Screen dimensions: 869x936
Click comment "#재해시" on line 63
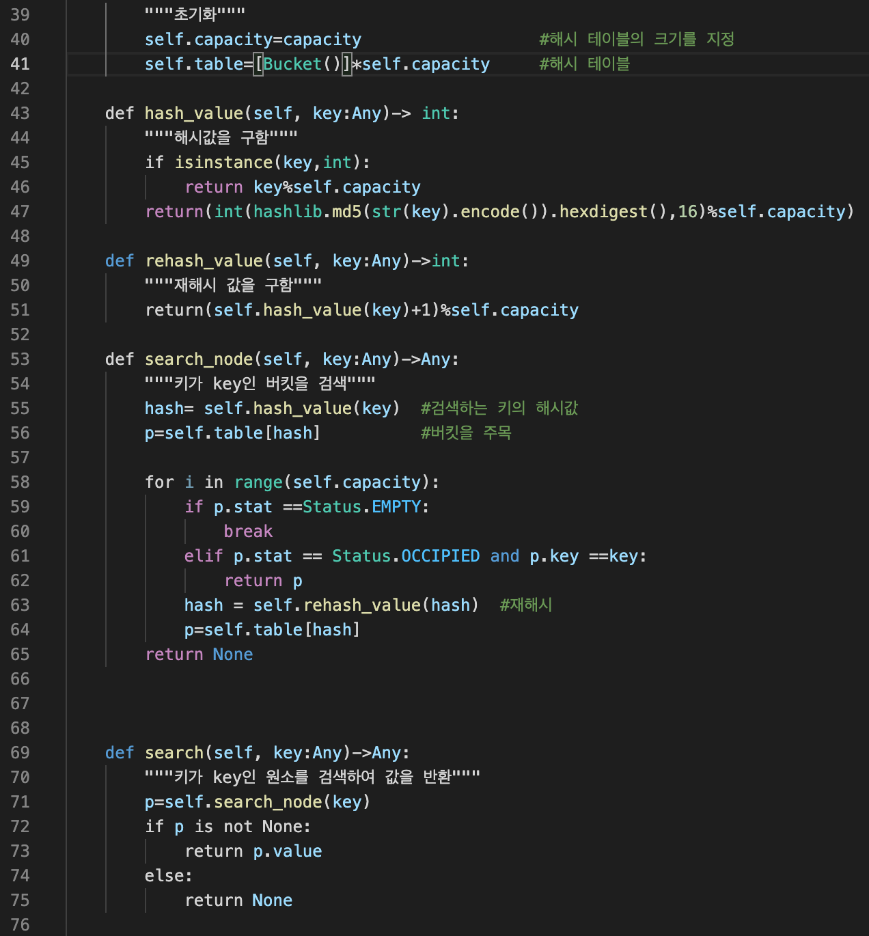coord(526,605)
